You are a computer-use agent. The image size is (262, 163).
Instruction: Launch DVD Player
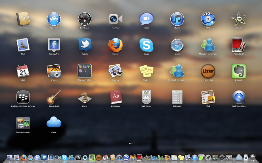tap(147, 97)
